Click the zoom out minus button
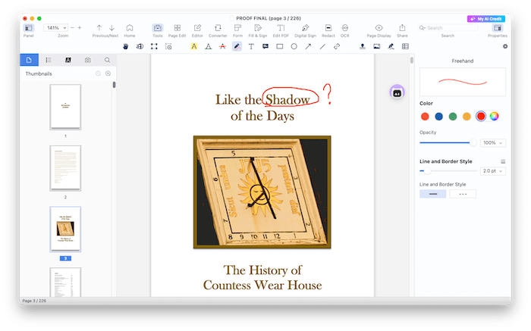Screen dimensions: 531x331 (x=72, y=28)
